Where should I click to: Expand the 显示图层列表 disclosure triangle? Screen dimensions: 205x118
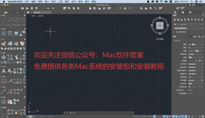[174, 32]
